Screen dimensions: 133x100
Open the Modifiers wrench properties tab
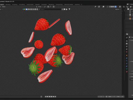click(x=127, y=58)
